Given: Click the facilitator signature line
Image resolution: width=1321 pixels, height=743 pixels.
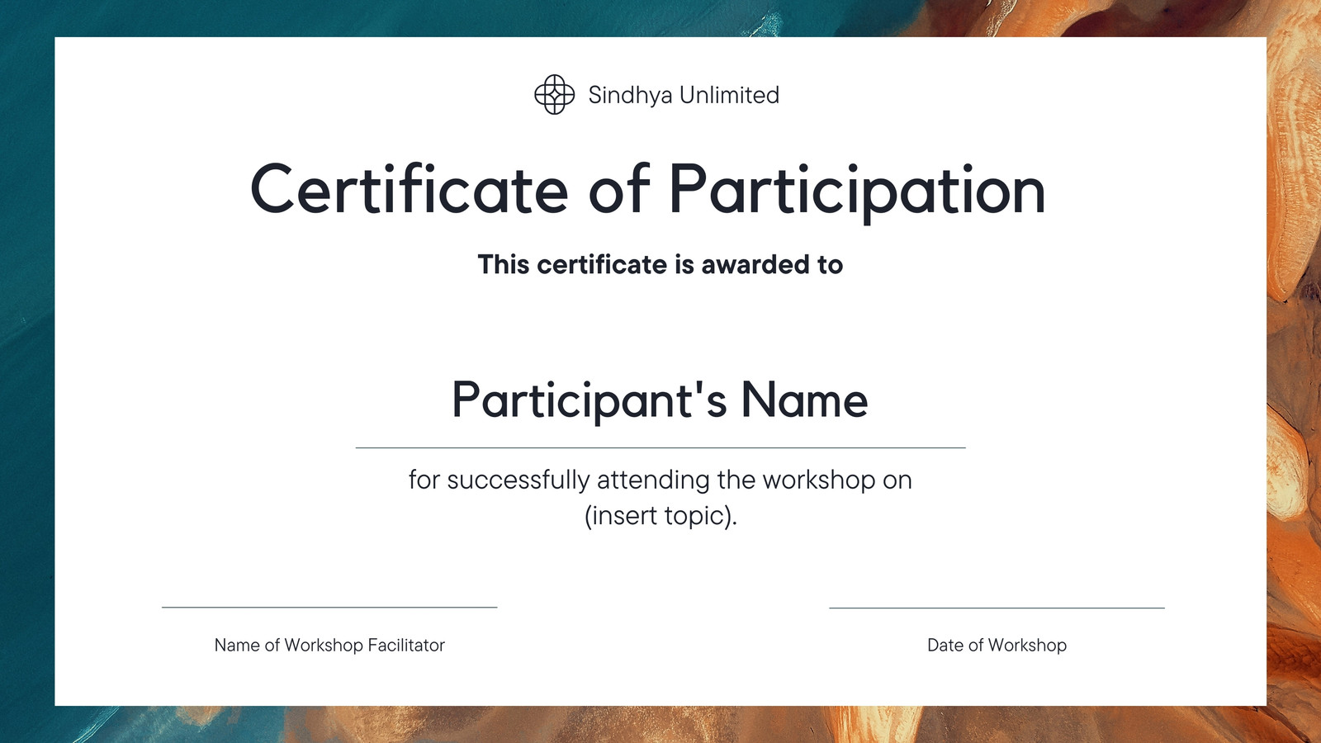Looking at the screenshot, I should point(329,608).
